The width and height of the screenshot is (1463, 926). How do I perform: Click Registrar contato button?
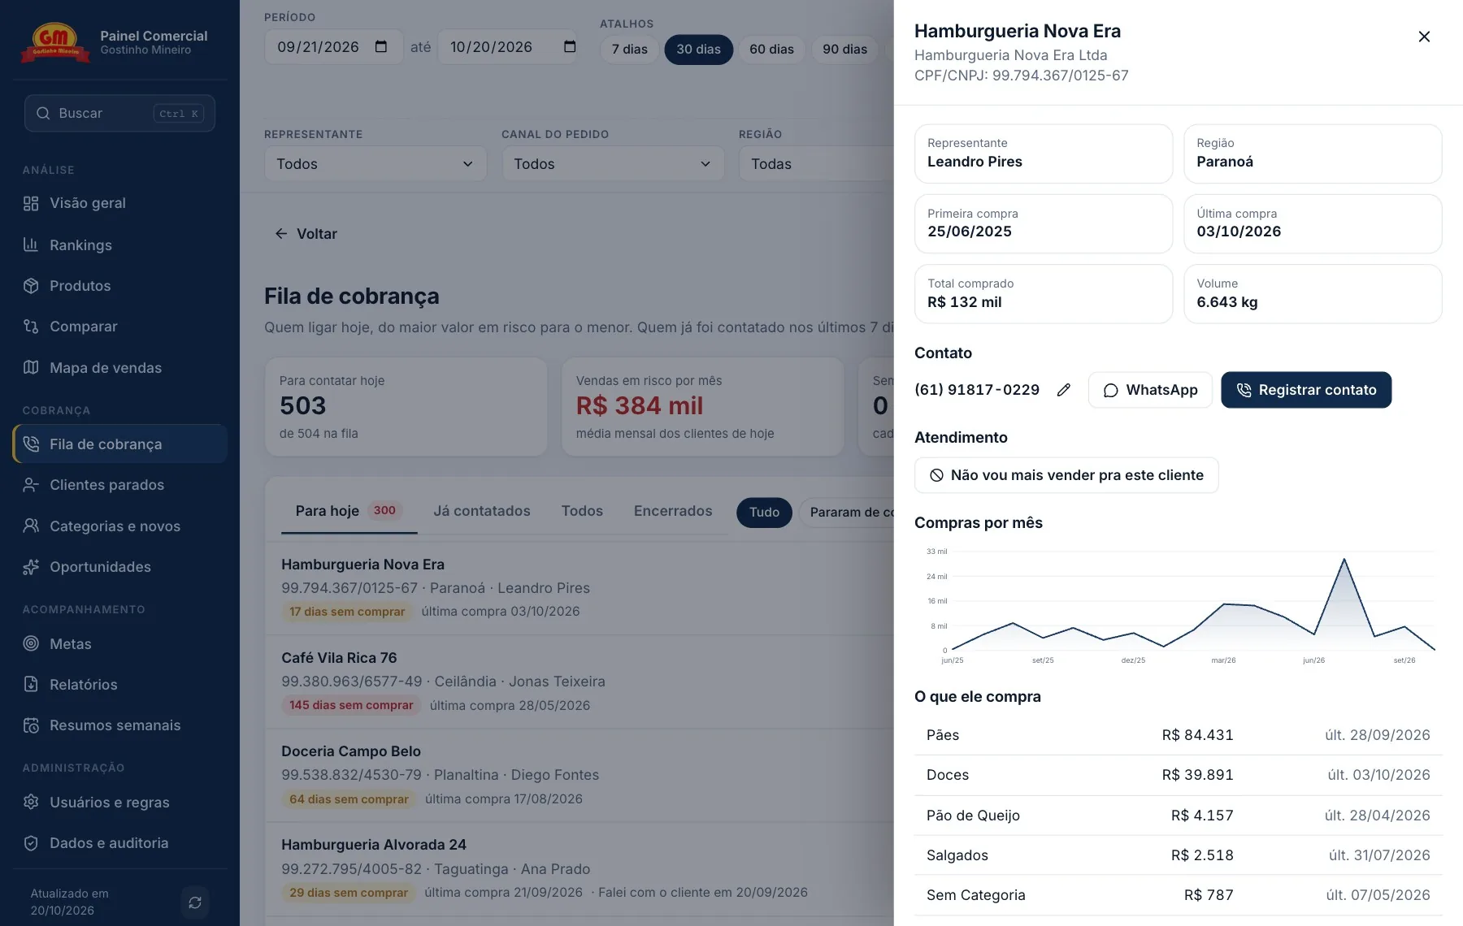click(1306, 390)
